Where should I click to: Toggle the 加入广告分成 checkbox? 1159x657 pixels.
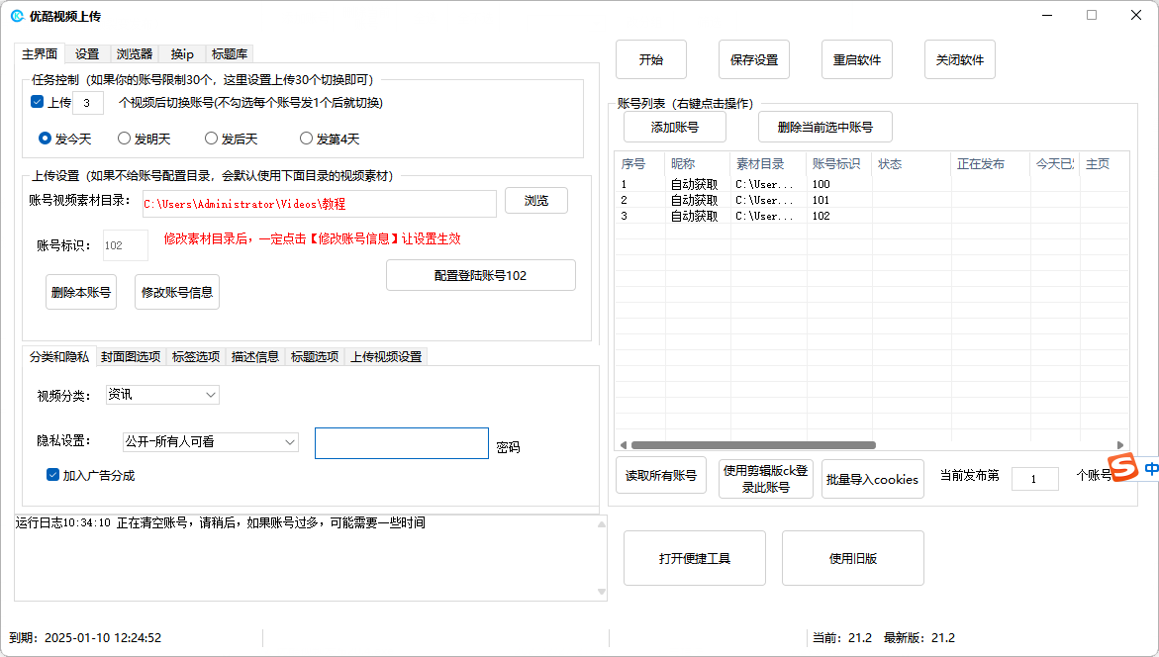[52, 475]
